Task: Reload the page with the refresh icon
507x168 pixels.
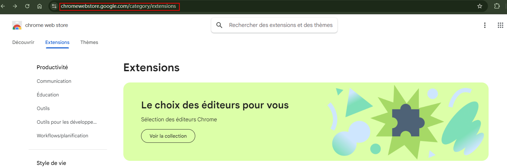Action: pos(27,6)
